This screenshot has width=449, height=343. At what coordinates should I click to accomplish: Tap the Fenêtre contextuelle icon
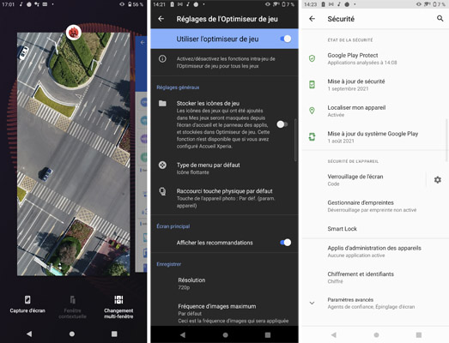click(73, 300)
